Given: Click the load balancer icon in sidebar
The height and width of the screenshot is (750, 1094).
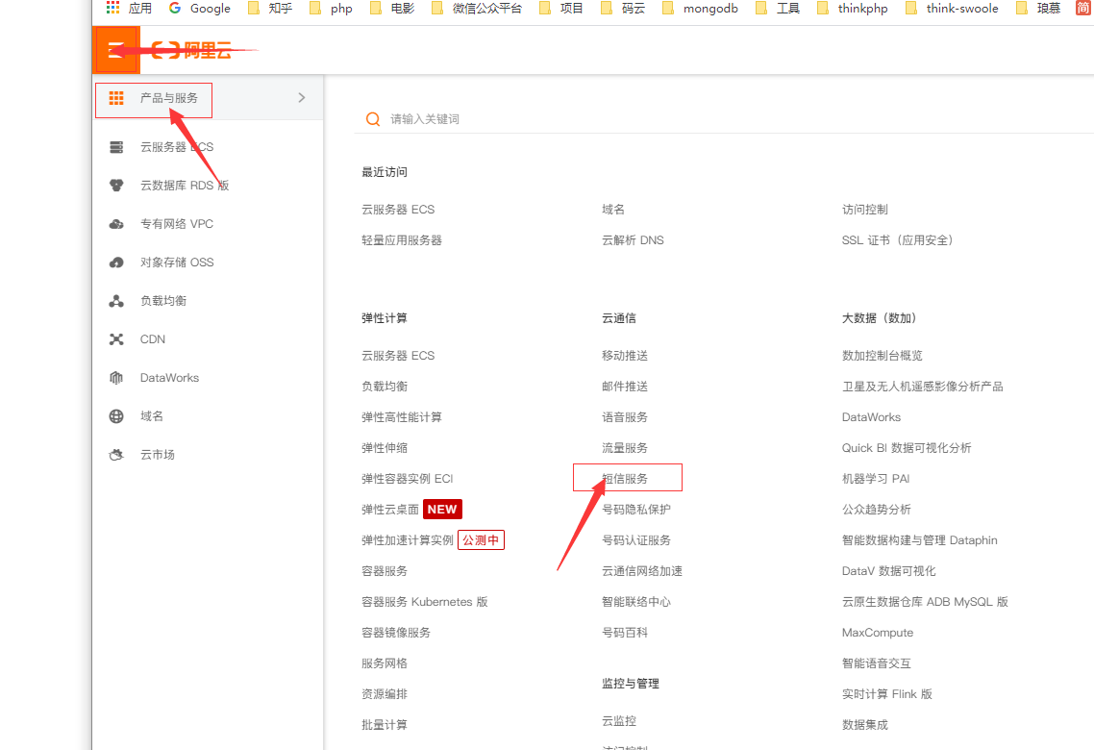Looking at the screenshot, I should coord(116,301).
